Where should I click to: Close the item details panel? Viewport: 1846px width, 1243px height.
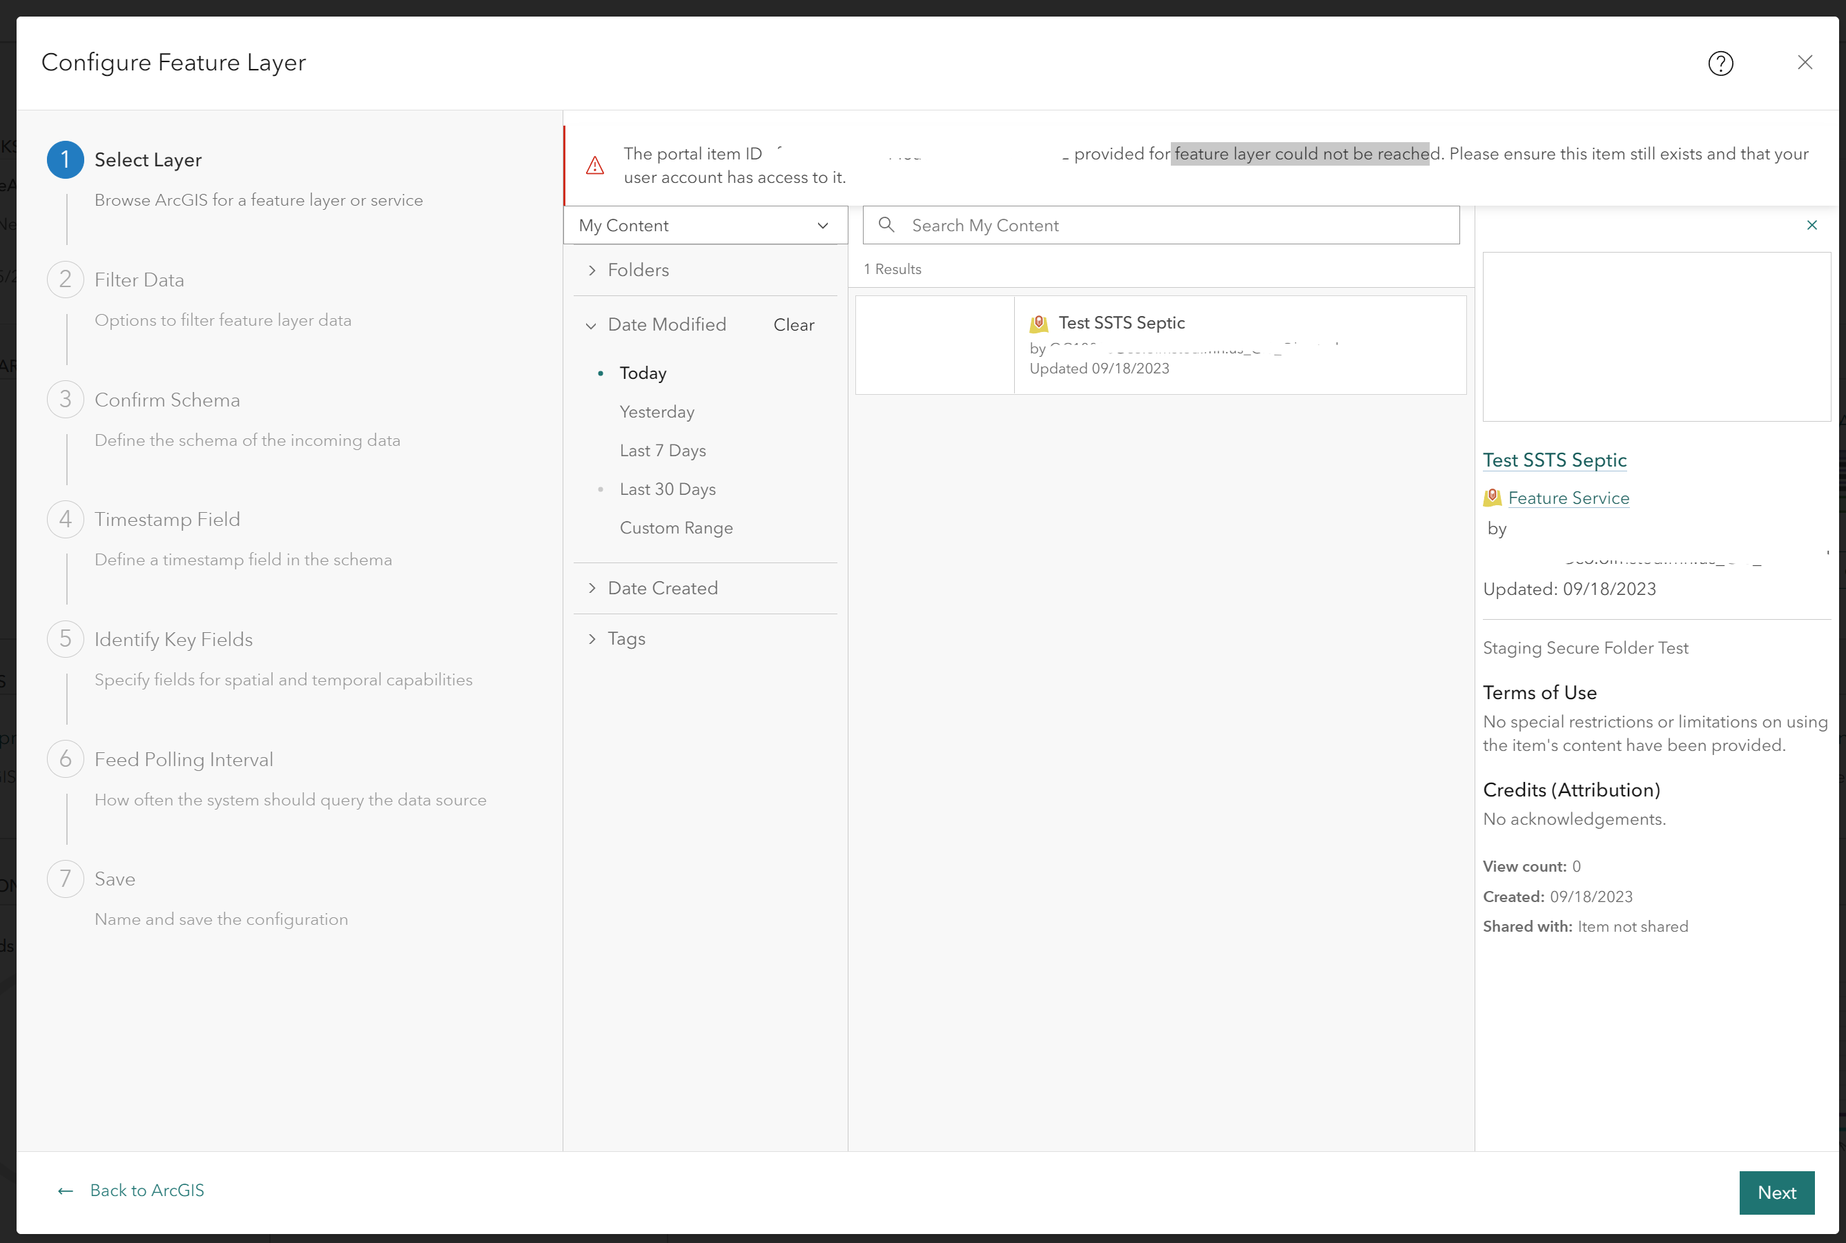(x=1811, y=225)
